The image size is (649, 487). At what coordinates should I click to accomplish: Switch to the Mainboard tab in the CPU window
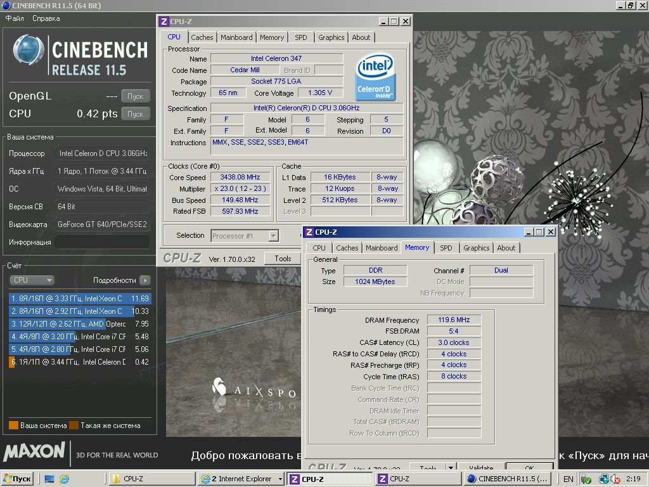point(236,37)
